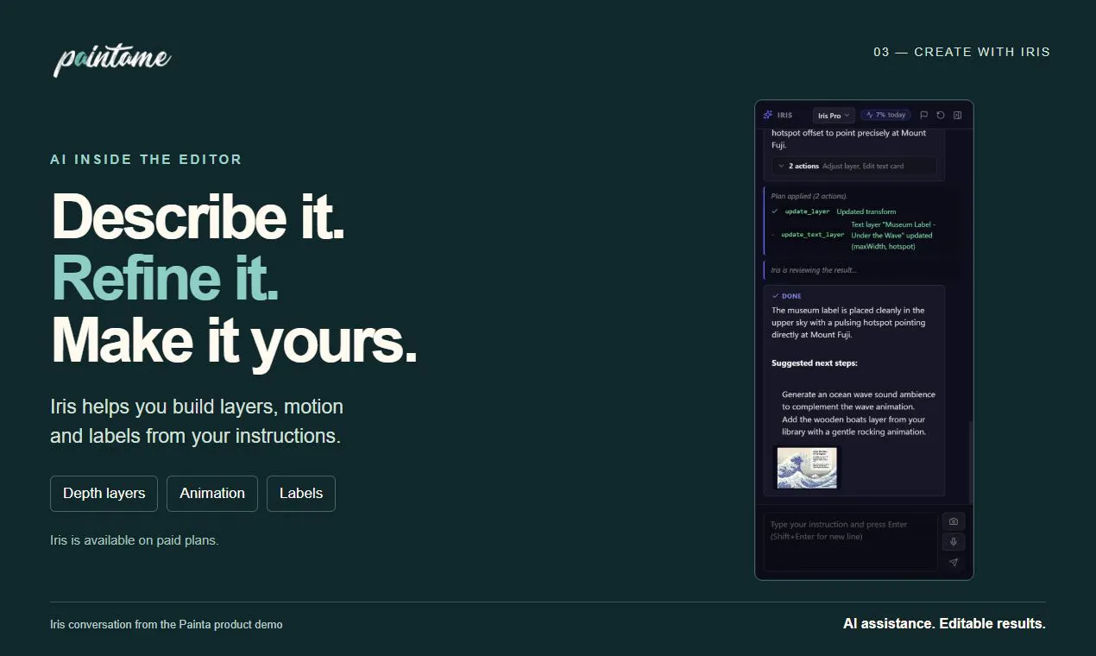Screen dimensions: 1096x656
Task: Click the Depth layers pill
Action: coord(104,494)
